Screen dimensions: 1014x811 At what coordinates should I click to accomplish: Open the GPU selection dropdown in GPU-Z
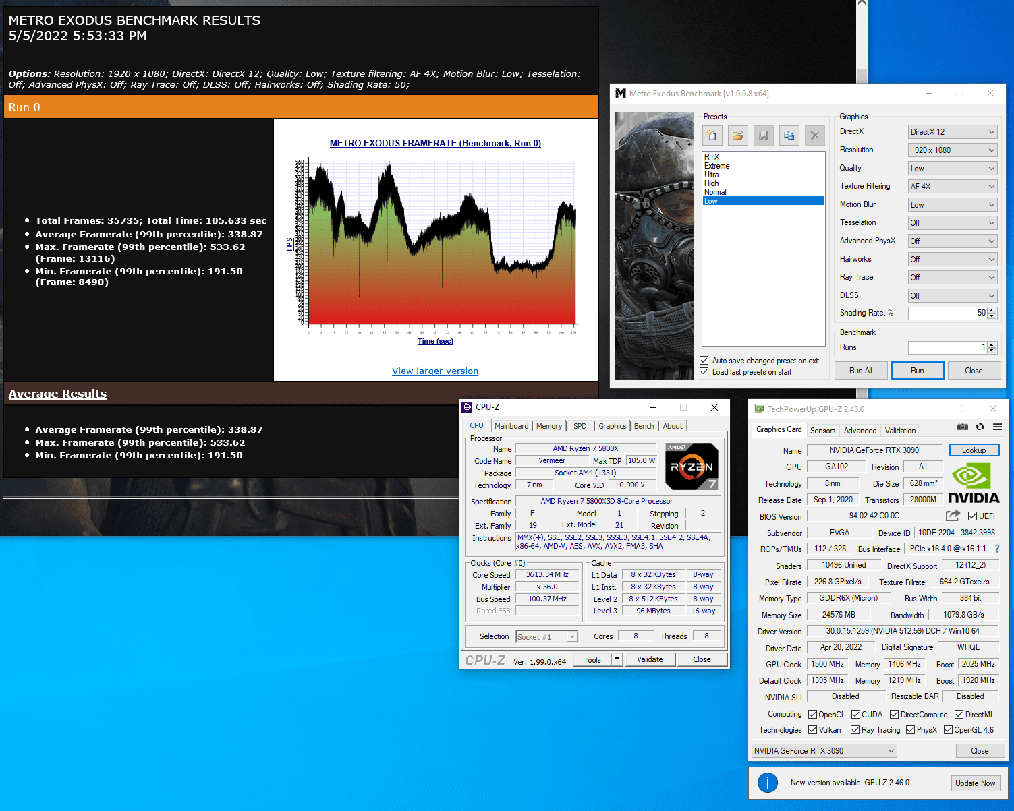coord(824,751)
